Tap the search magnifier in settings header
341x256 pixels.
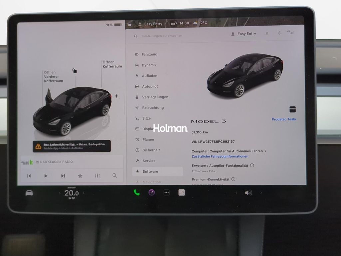(136, 36)
